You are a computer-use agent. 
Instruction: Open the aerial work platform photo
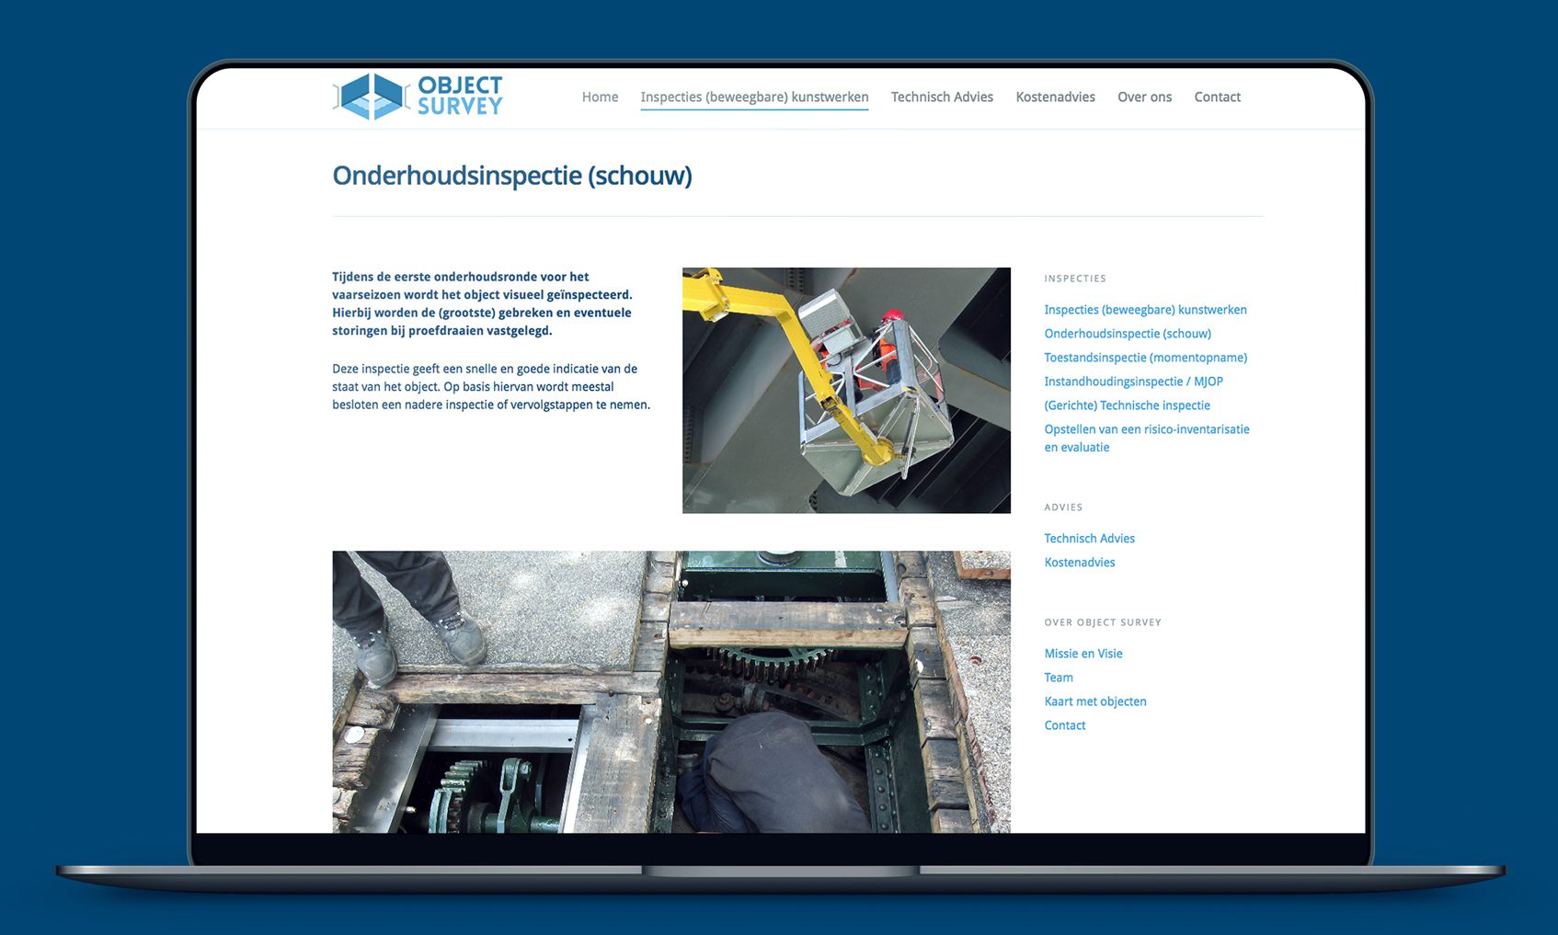pyautogui.click(x=846, y=390)
